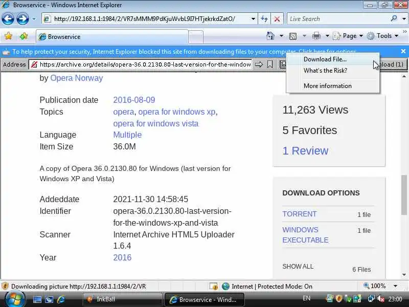Screen dimensions: 409x307
Task: Open 'opera for windows xp' topic link
Action: 177,112
